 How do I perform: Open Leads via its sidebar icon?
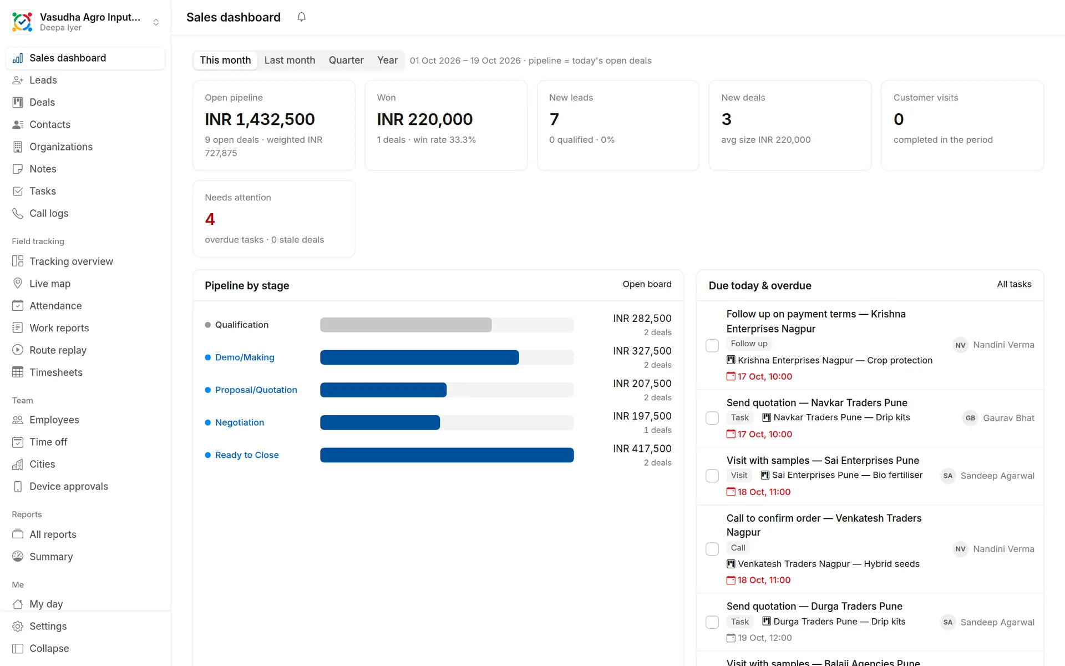pos(18,80)
